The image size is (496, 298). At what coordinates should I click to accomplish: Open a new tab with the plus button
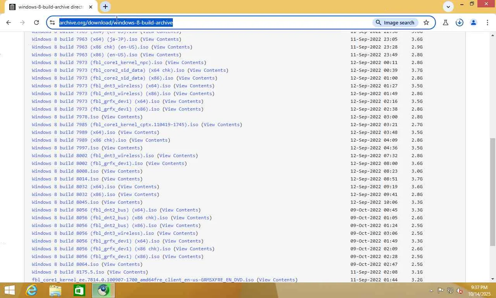click(105, 7)
